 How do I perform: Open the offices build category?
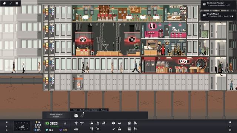pos(92,123)
